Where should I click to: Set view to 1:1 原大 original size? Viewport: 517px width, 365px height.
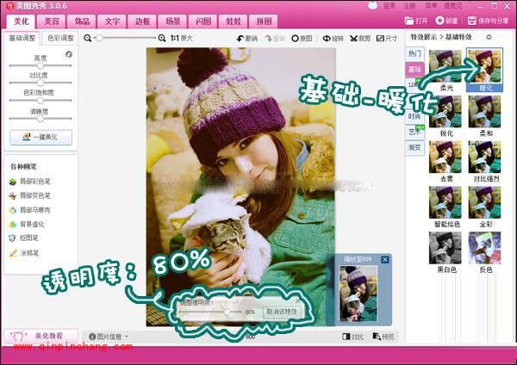pyautogui.click(x=181, y=38)
